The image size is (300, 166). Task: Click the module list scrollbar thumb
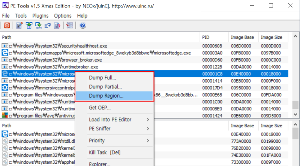pos(295,133)
